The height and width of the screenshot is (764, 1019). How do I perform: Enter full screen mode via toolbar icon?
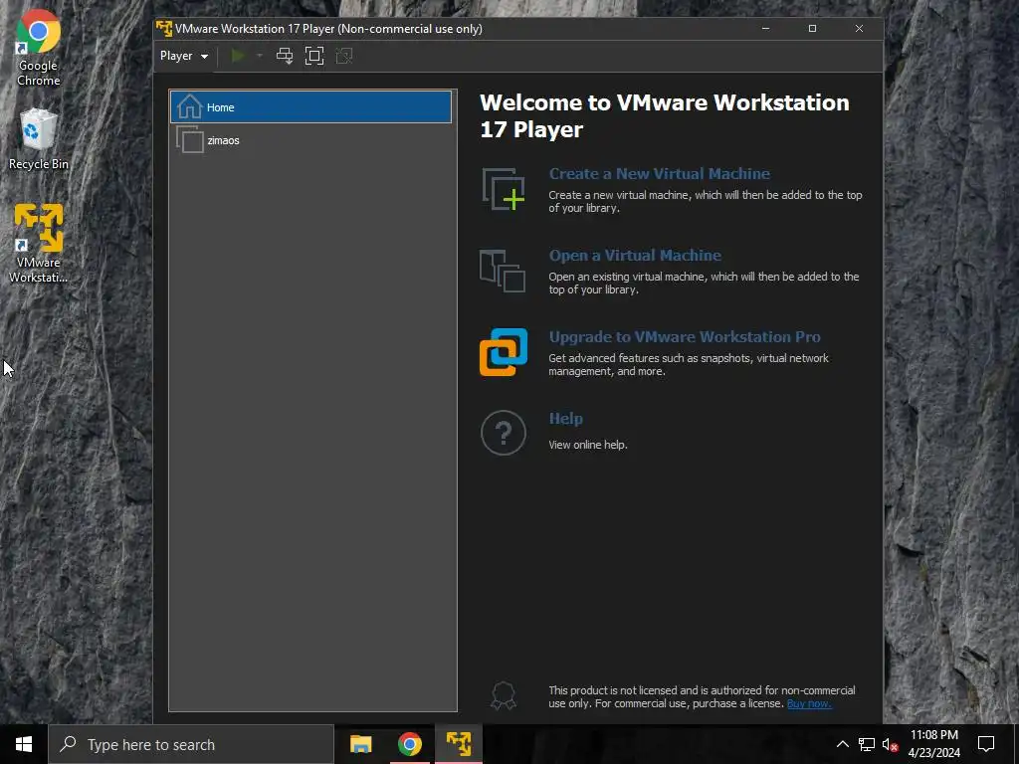click(314, 56)
